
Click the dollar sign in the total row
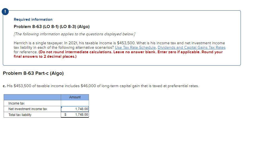pyautogui.click(x=65, y=115)
